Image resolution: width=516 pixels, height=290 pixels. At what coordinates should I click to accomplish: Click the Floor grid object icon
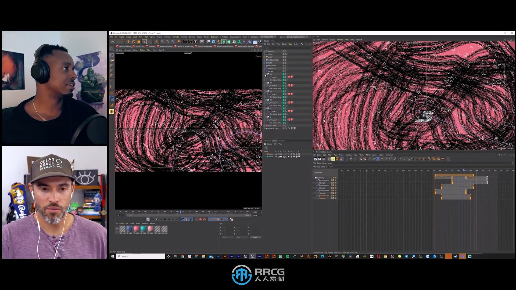(255, 42)
